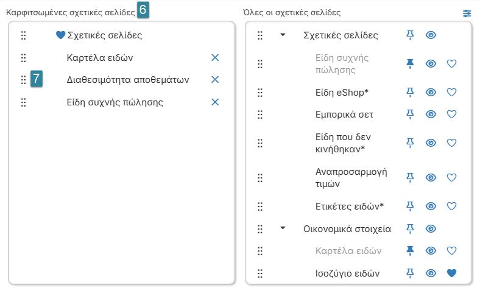Unpin Είδη συχνής πώλησης in all pages list
Viewport: 480px width, 293px height.
point(410,64)
